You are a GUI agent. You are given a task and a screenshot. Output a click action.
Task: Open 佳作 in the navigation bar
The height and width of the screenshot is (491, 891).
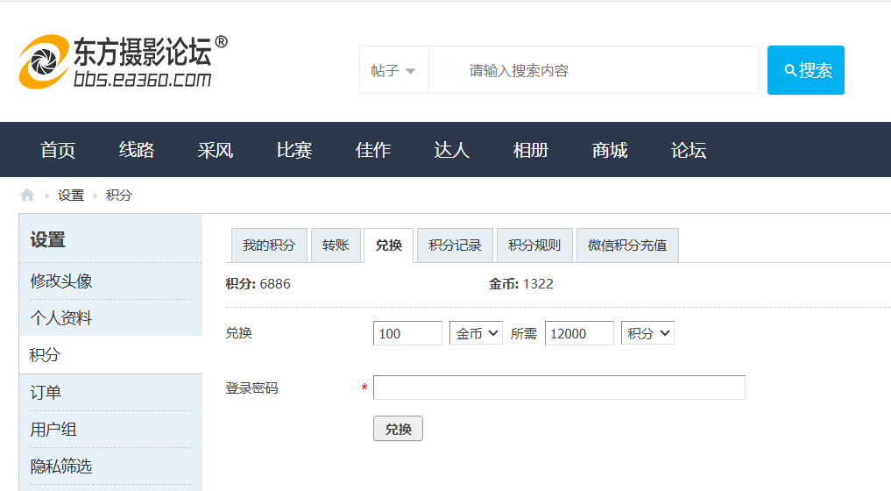point(373,150)
